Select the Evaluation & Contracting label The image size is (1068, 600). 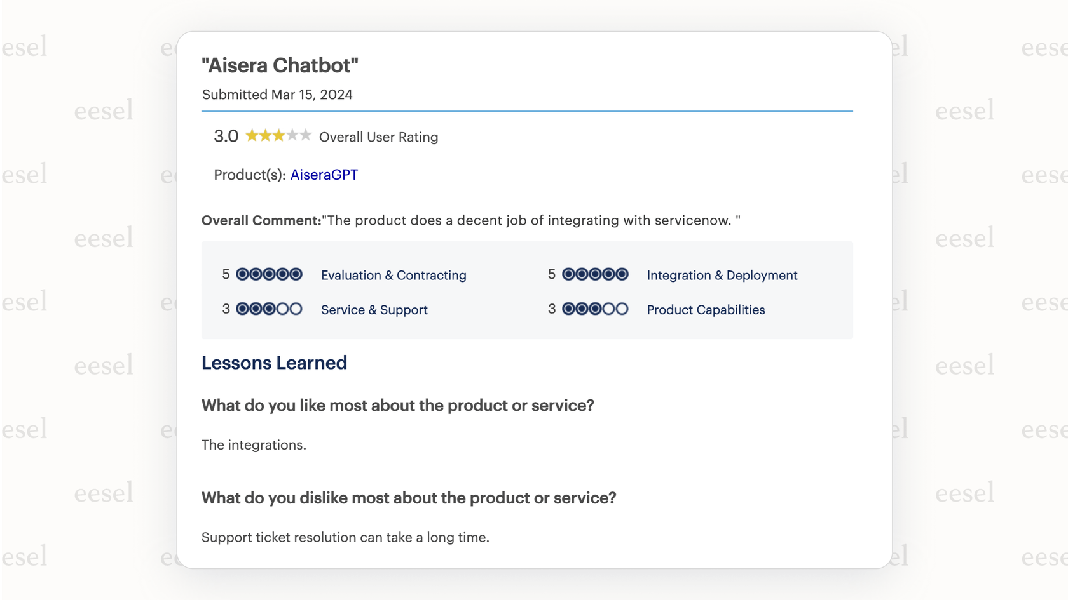(x=394, y=275)
